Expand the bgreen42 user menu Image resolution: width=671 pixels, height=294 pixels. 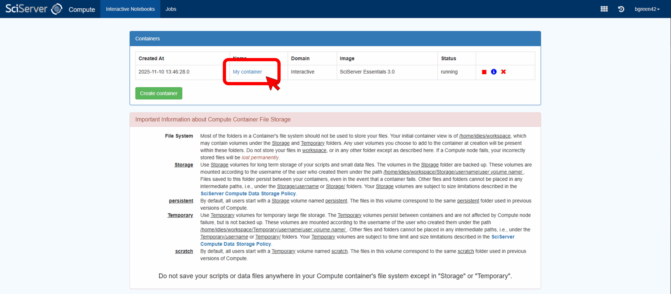pyautogui.click(x=647, y=9)
